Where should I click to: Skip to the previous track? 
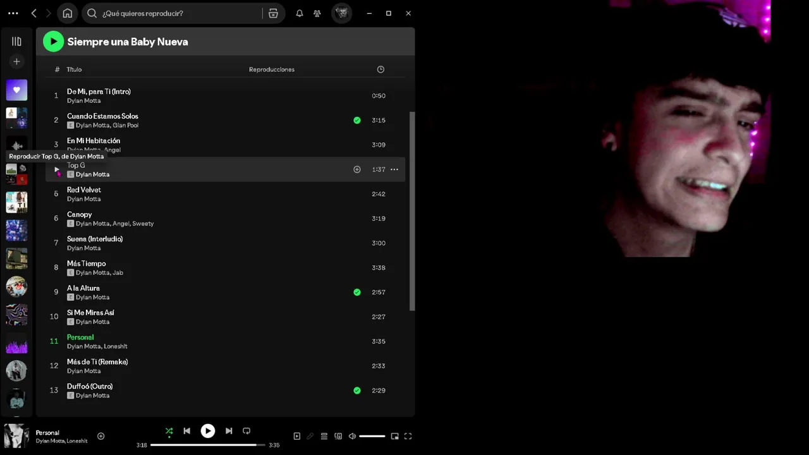[186, 431]
